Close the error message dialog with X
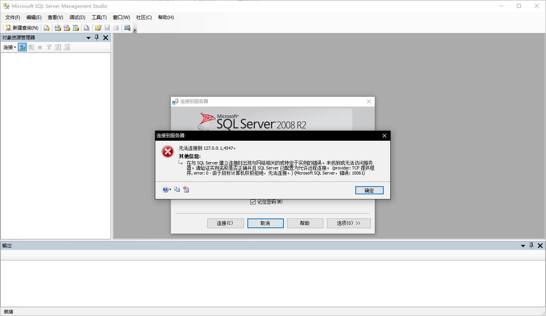546x316 pixels. [x=384, y=136]
